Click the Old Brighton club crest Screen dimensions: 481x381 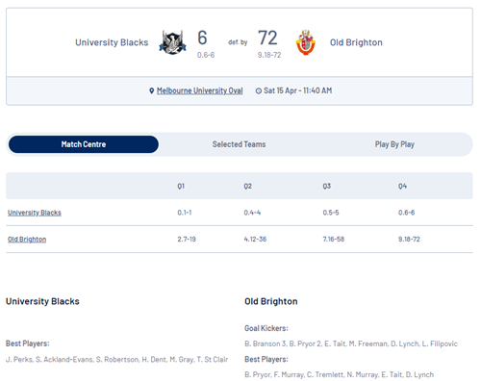coord(305,42)
